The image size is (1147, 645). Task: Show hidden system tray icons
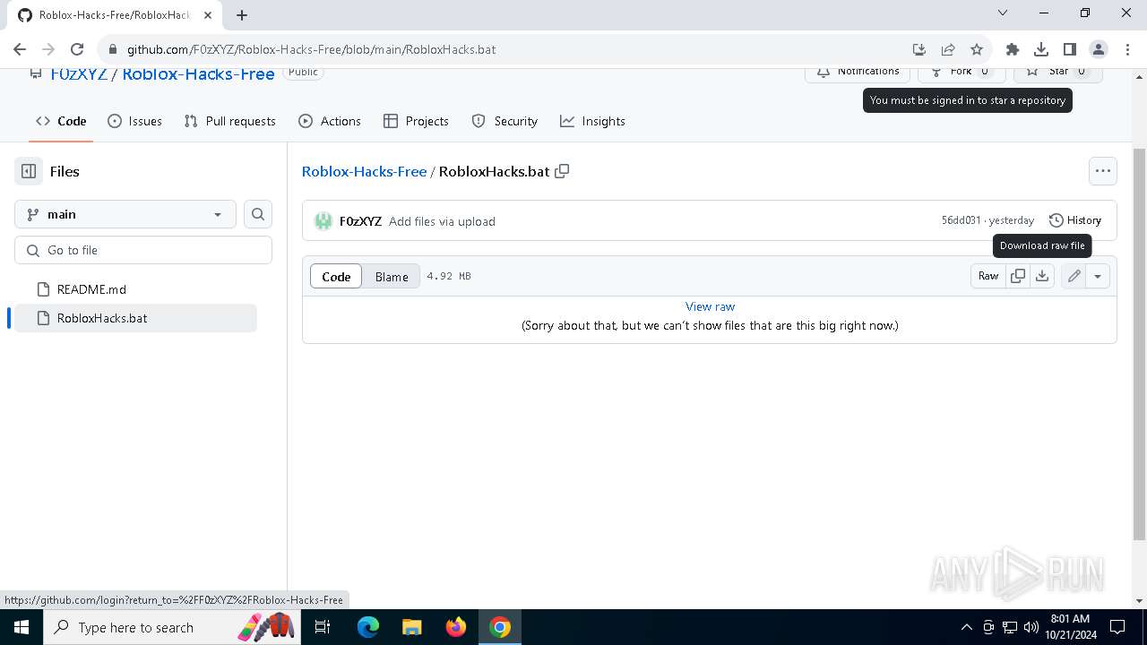pyautogui.click(x=966, y=627)
